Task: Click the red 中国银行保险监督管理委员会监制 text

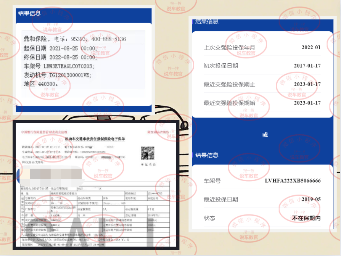Action: tap(44, 132)
